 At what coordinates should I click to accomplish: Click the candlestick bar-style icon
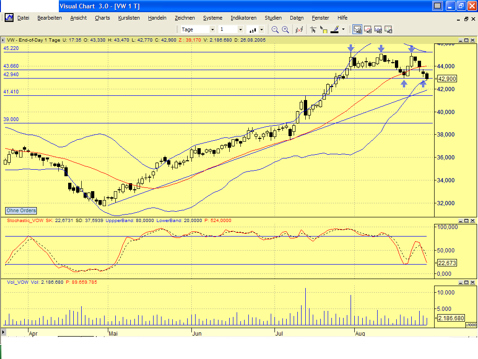click(253, 29)
